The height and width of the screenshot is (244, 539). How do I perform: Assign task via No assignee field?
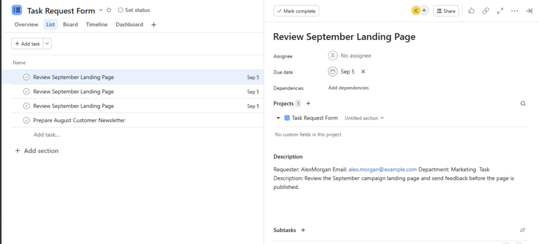[350, 56]
